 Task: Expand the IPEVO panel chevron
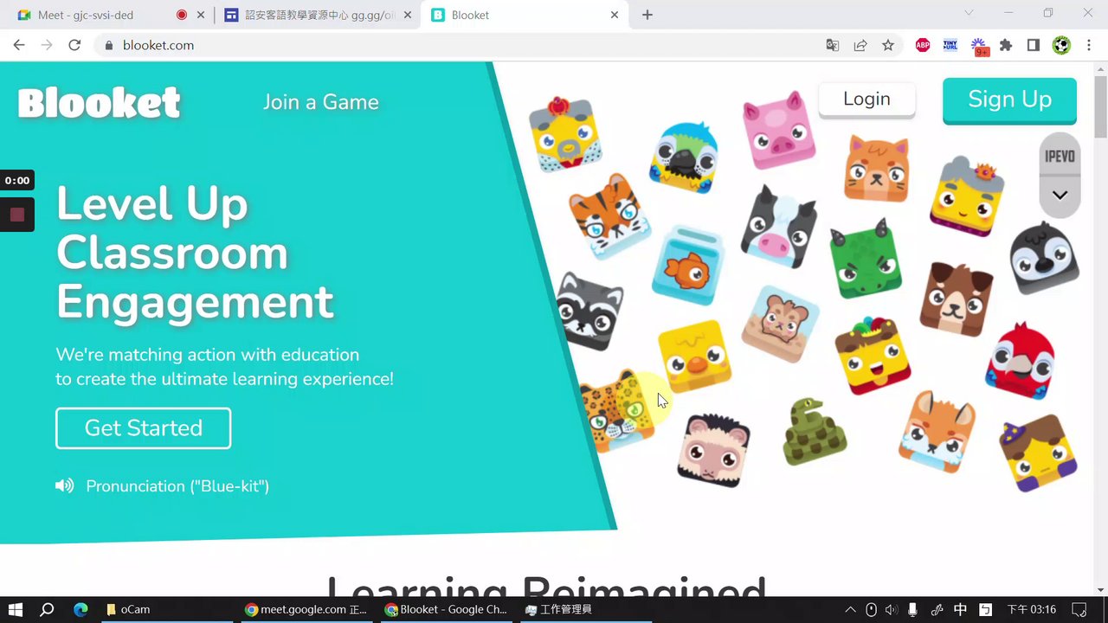click(x=1060, y=196)
